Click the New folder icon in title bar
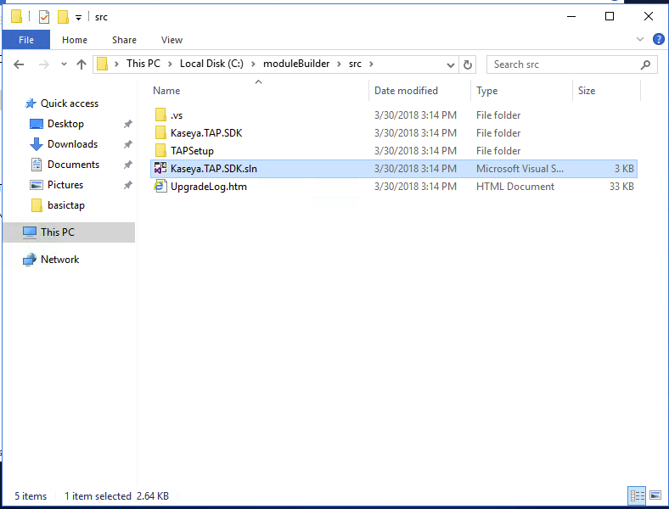This screenshot has height=509, width=669. (x=63, y=17)
